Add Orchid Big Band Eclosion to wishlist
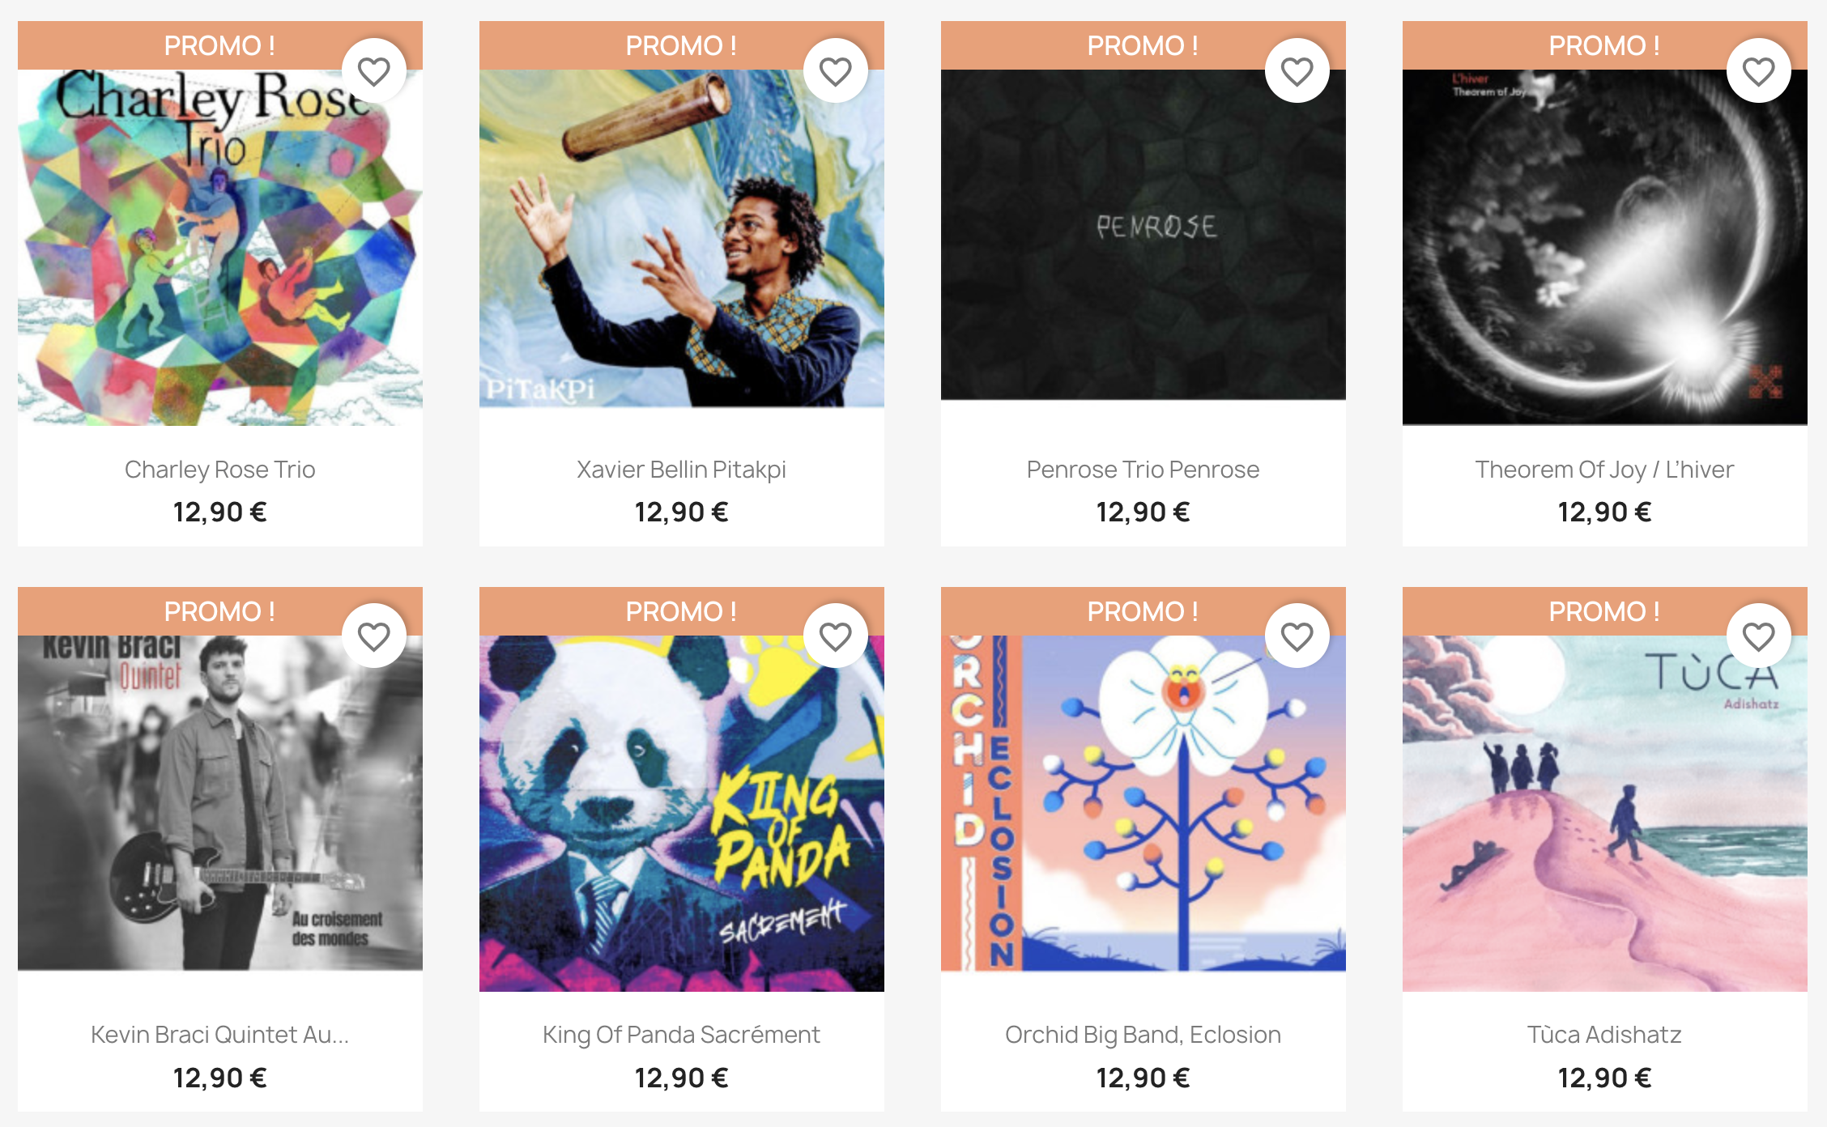The height and width of the screenshot is (1127, 1827). tap(1297, 636)
